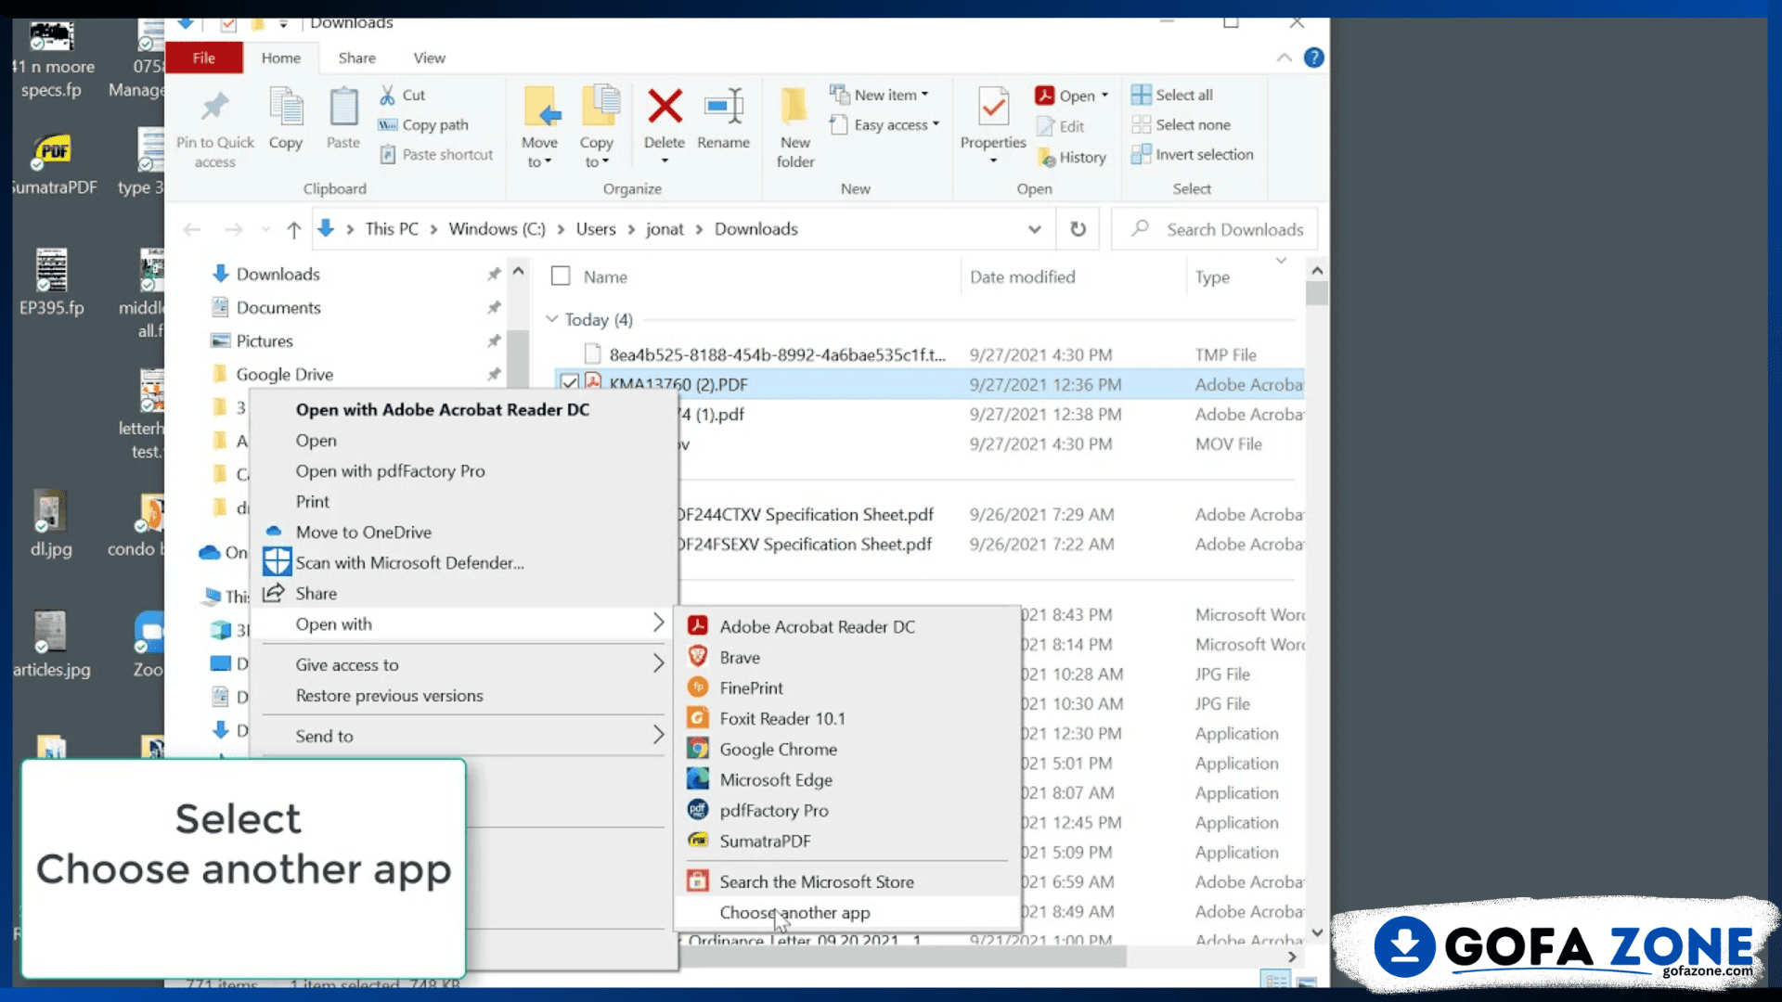The height and width of the screenshot is (1002, 1782).
Task: Click the File tab
Action: 204,58
